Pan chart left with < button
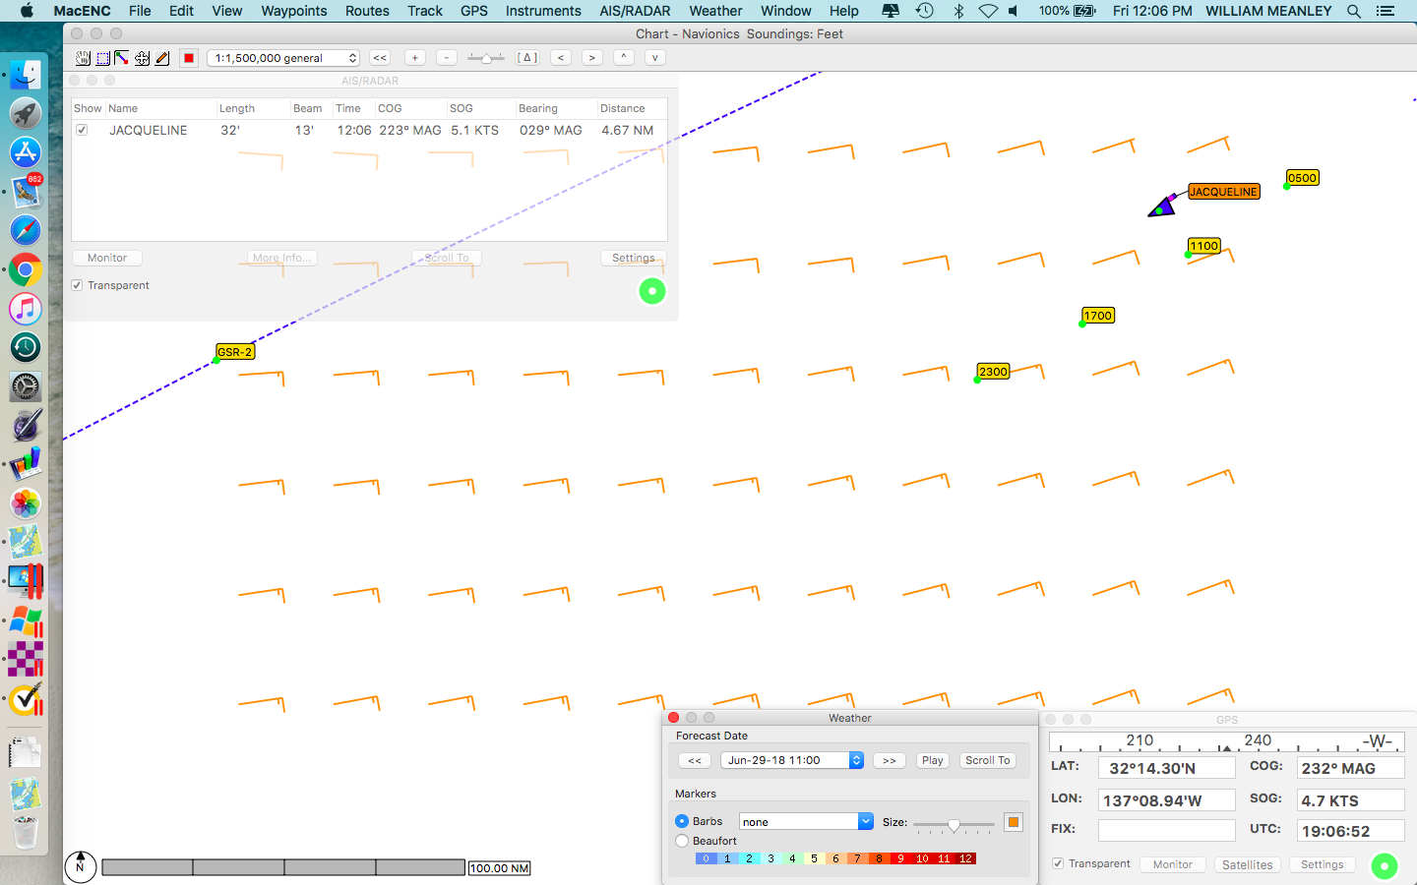 (x=561, y=58)
